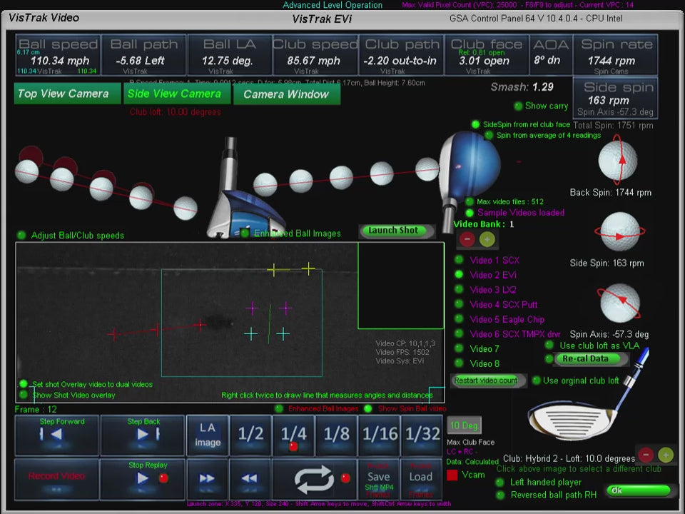Click the Ball LA readout panel
Image resolution: width=685 pixels, height=514 pixels.
229,55
